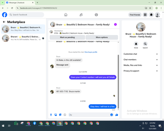This screenshot has height=131, width=164.
Task: Choose a GIF in the composer
Action: (x=65, y=115)
